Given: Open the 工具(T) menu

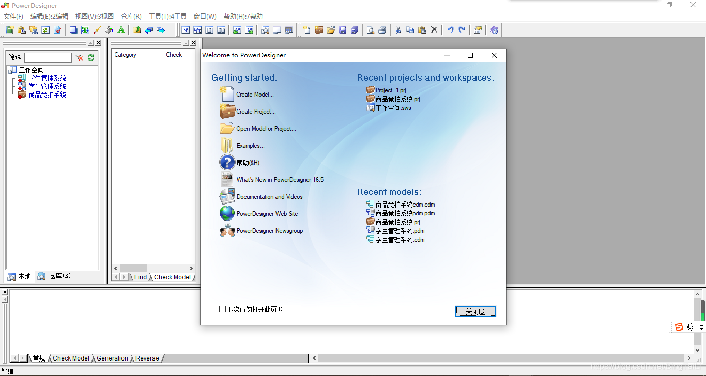Looking at the screenshot, I should coord(167,17).
